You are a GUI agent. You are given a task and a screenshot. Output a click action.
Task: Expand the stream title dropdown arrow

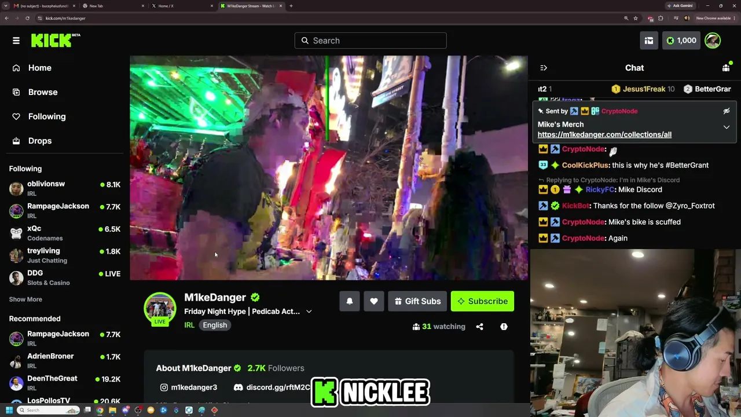(x=309, y=312)
